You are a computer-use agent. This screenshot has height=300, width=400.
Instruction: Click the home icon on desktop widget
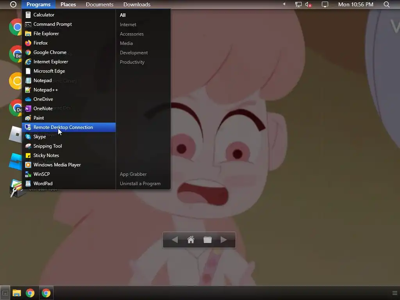(x=191, y=240)
